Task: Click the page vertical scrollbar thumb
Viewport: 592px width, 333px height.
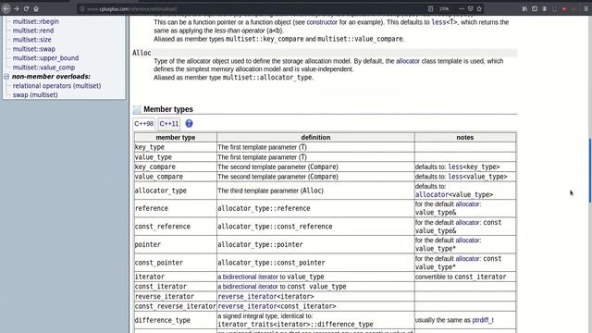Action: click(590, 170)
